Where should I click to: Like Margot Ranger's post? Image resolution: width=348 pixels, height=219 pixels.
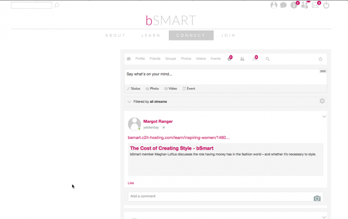coord(131,183)
